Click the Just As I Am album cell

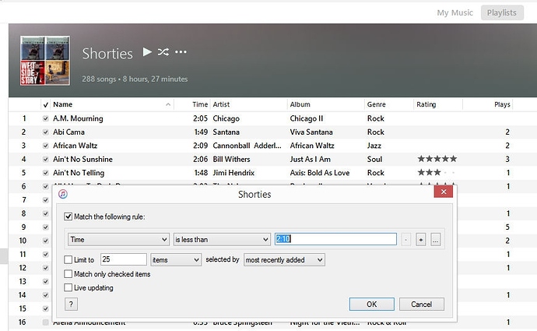point(311,160)
